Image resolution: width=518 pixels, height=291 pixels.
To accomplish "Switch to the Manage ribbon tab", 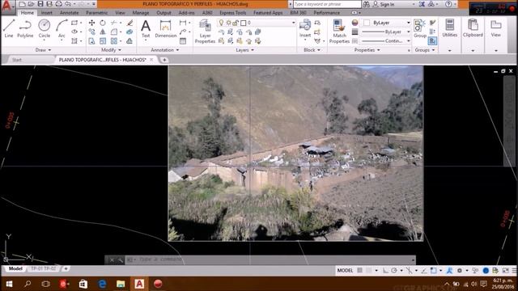I will click(141, 13).
